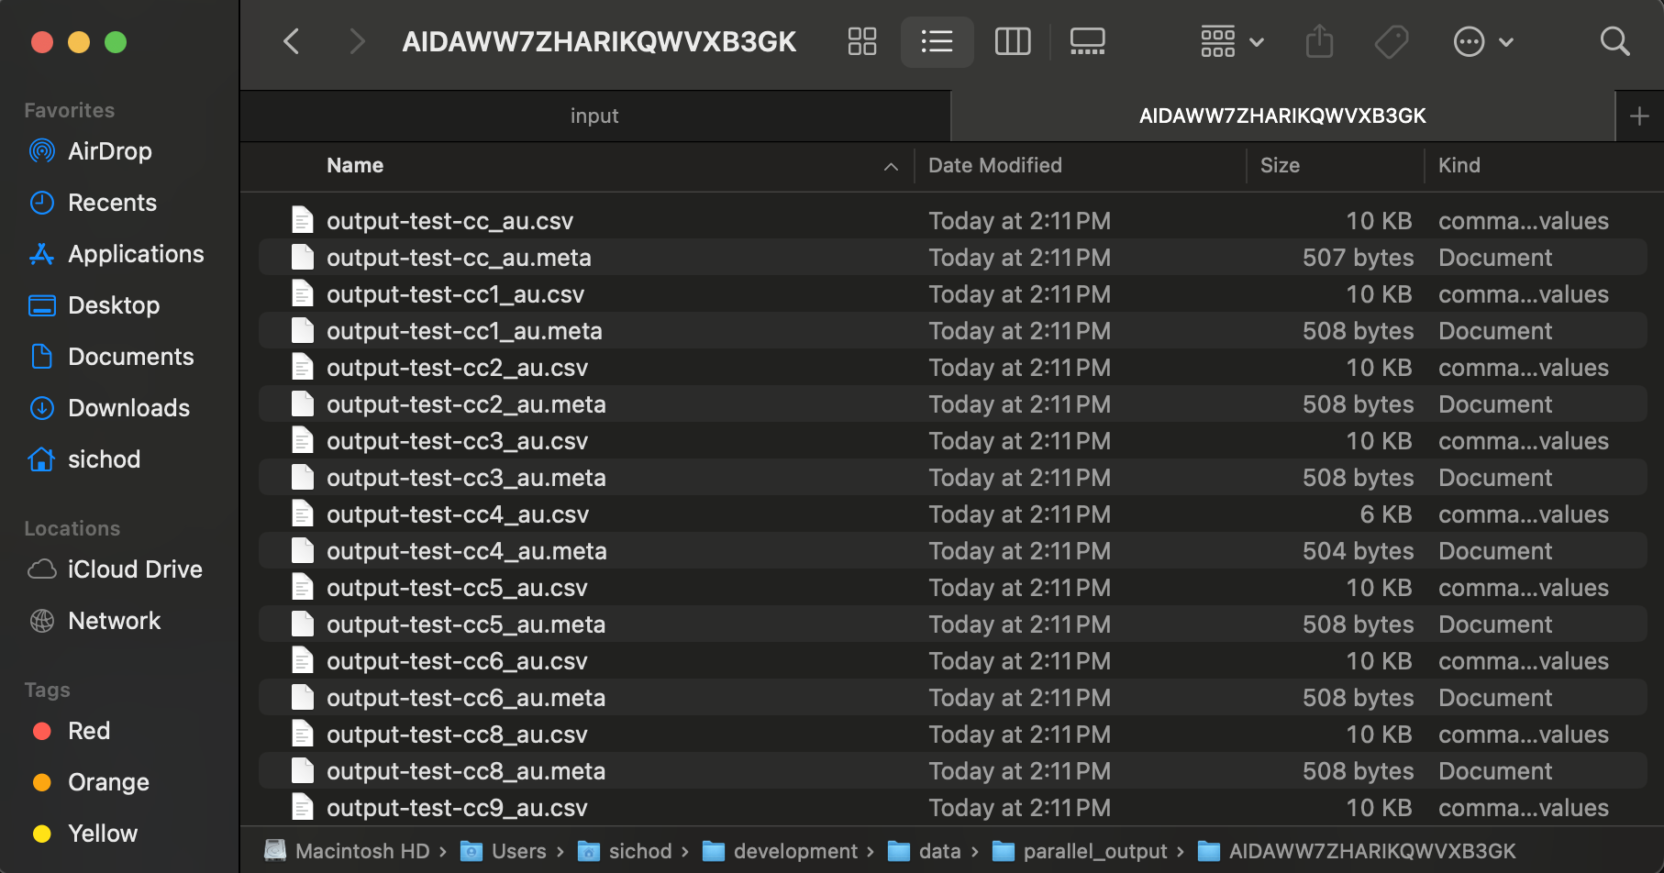Switch to the input tab

pos(594,116)
